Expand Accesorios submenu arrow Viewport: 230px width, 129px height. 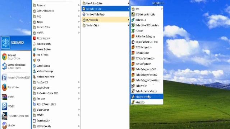click(79, 5)
